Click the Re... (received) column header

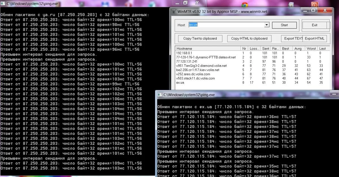276,48
